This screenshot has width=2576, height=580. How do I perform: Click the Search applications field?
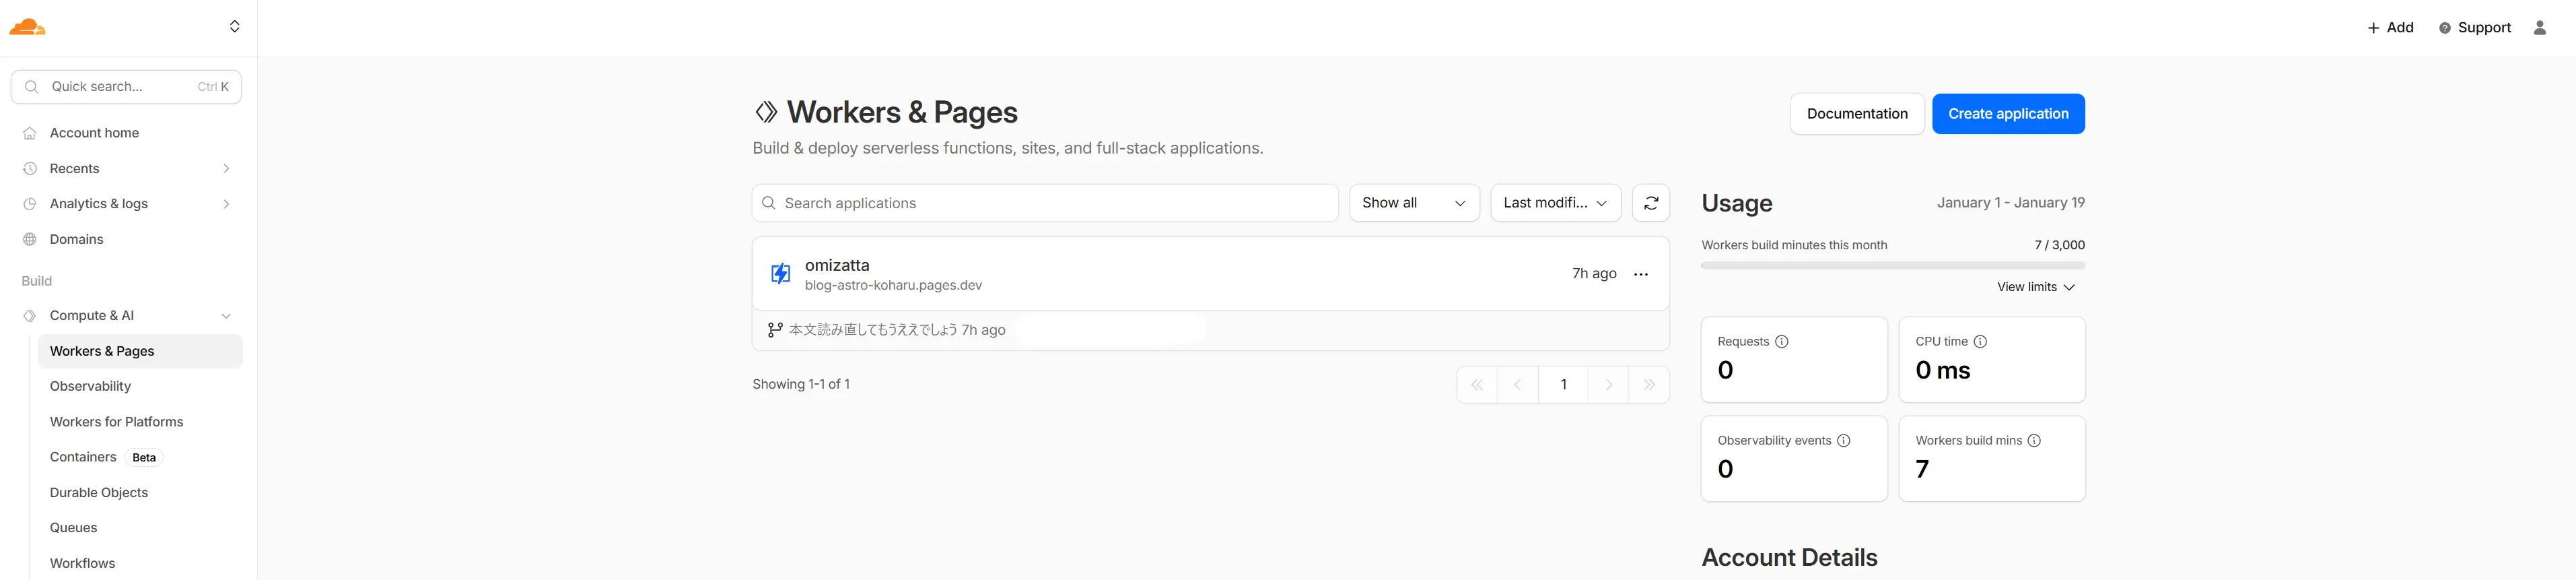click(x=1045, y=203)
